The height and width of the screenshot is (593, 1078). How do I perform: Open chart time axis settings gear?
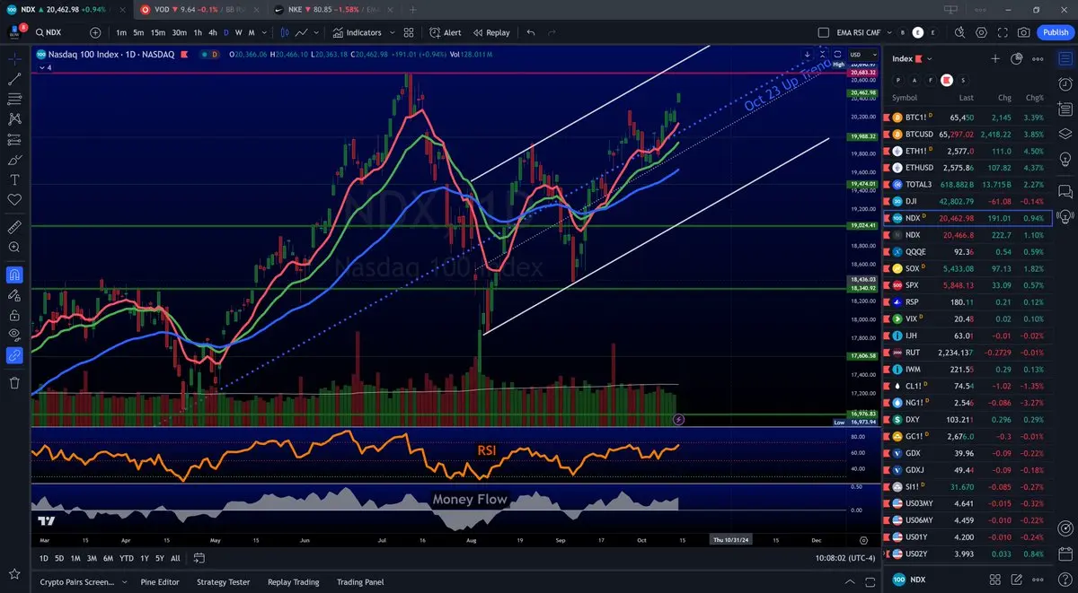click(863, 540)
